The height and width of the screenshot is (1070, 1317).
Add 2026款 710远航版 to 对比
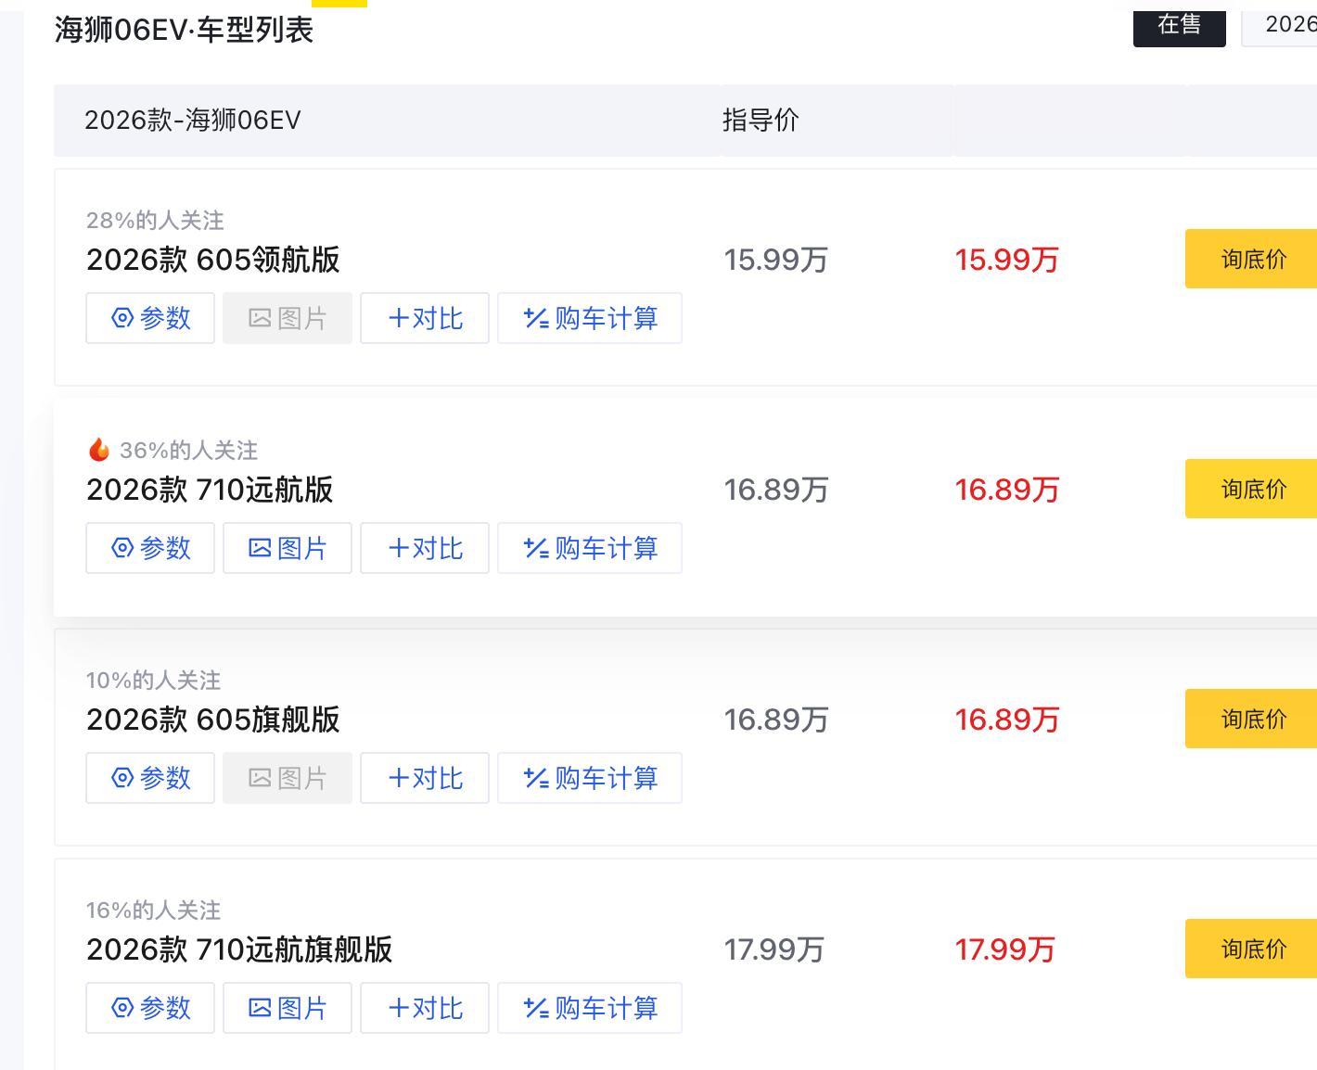tap(425, 548)
